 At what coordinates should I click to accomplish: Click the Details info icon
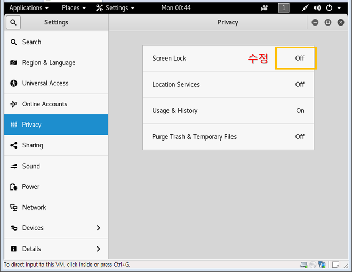pos(14,249)
